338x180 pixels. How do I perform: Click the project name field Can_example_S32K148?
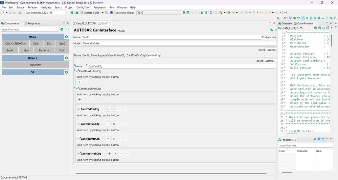pyautogui.click(x=45, y=13)
